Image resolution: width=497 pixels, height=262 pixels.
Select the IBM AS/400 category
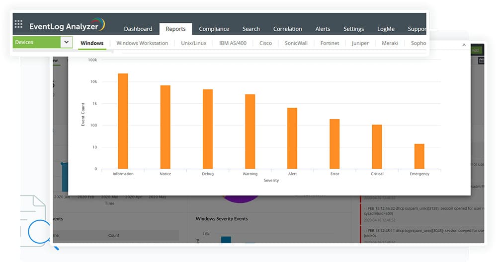[x=233, y=43]
